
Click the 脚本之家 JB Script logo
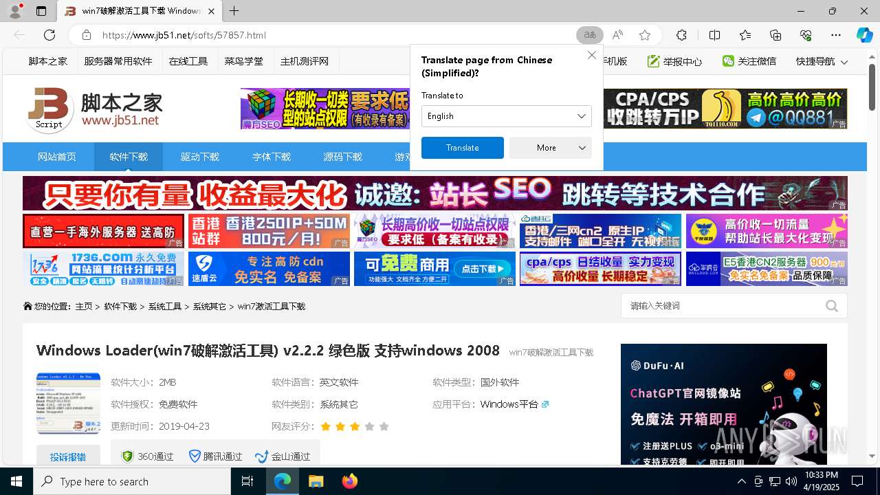pos(94,109)
